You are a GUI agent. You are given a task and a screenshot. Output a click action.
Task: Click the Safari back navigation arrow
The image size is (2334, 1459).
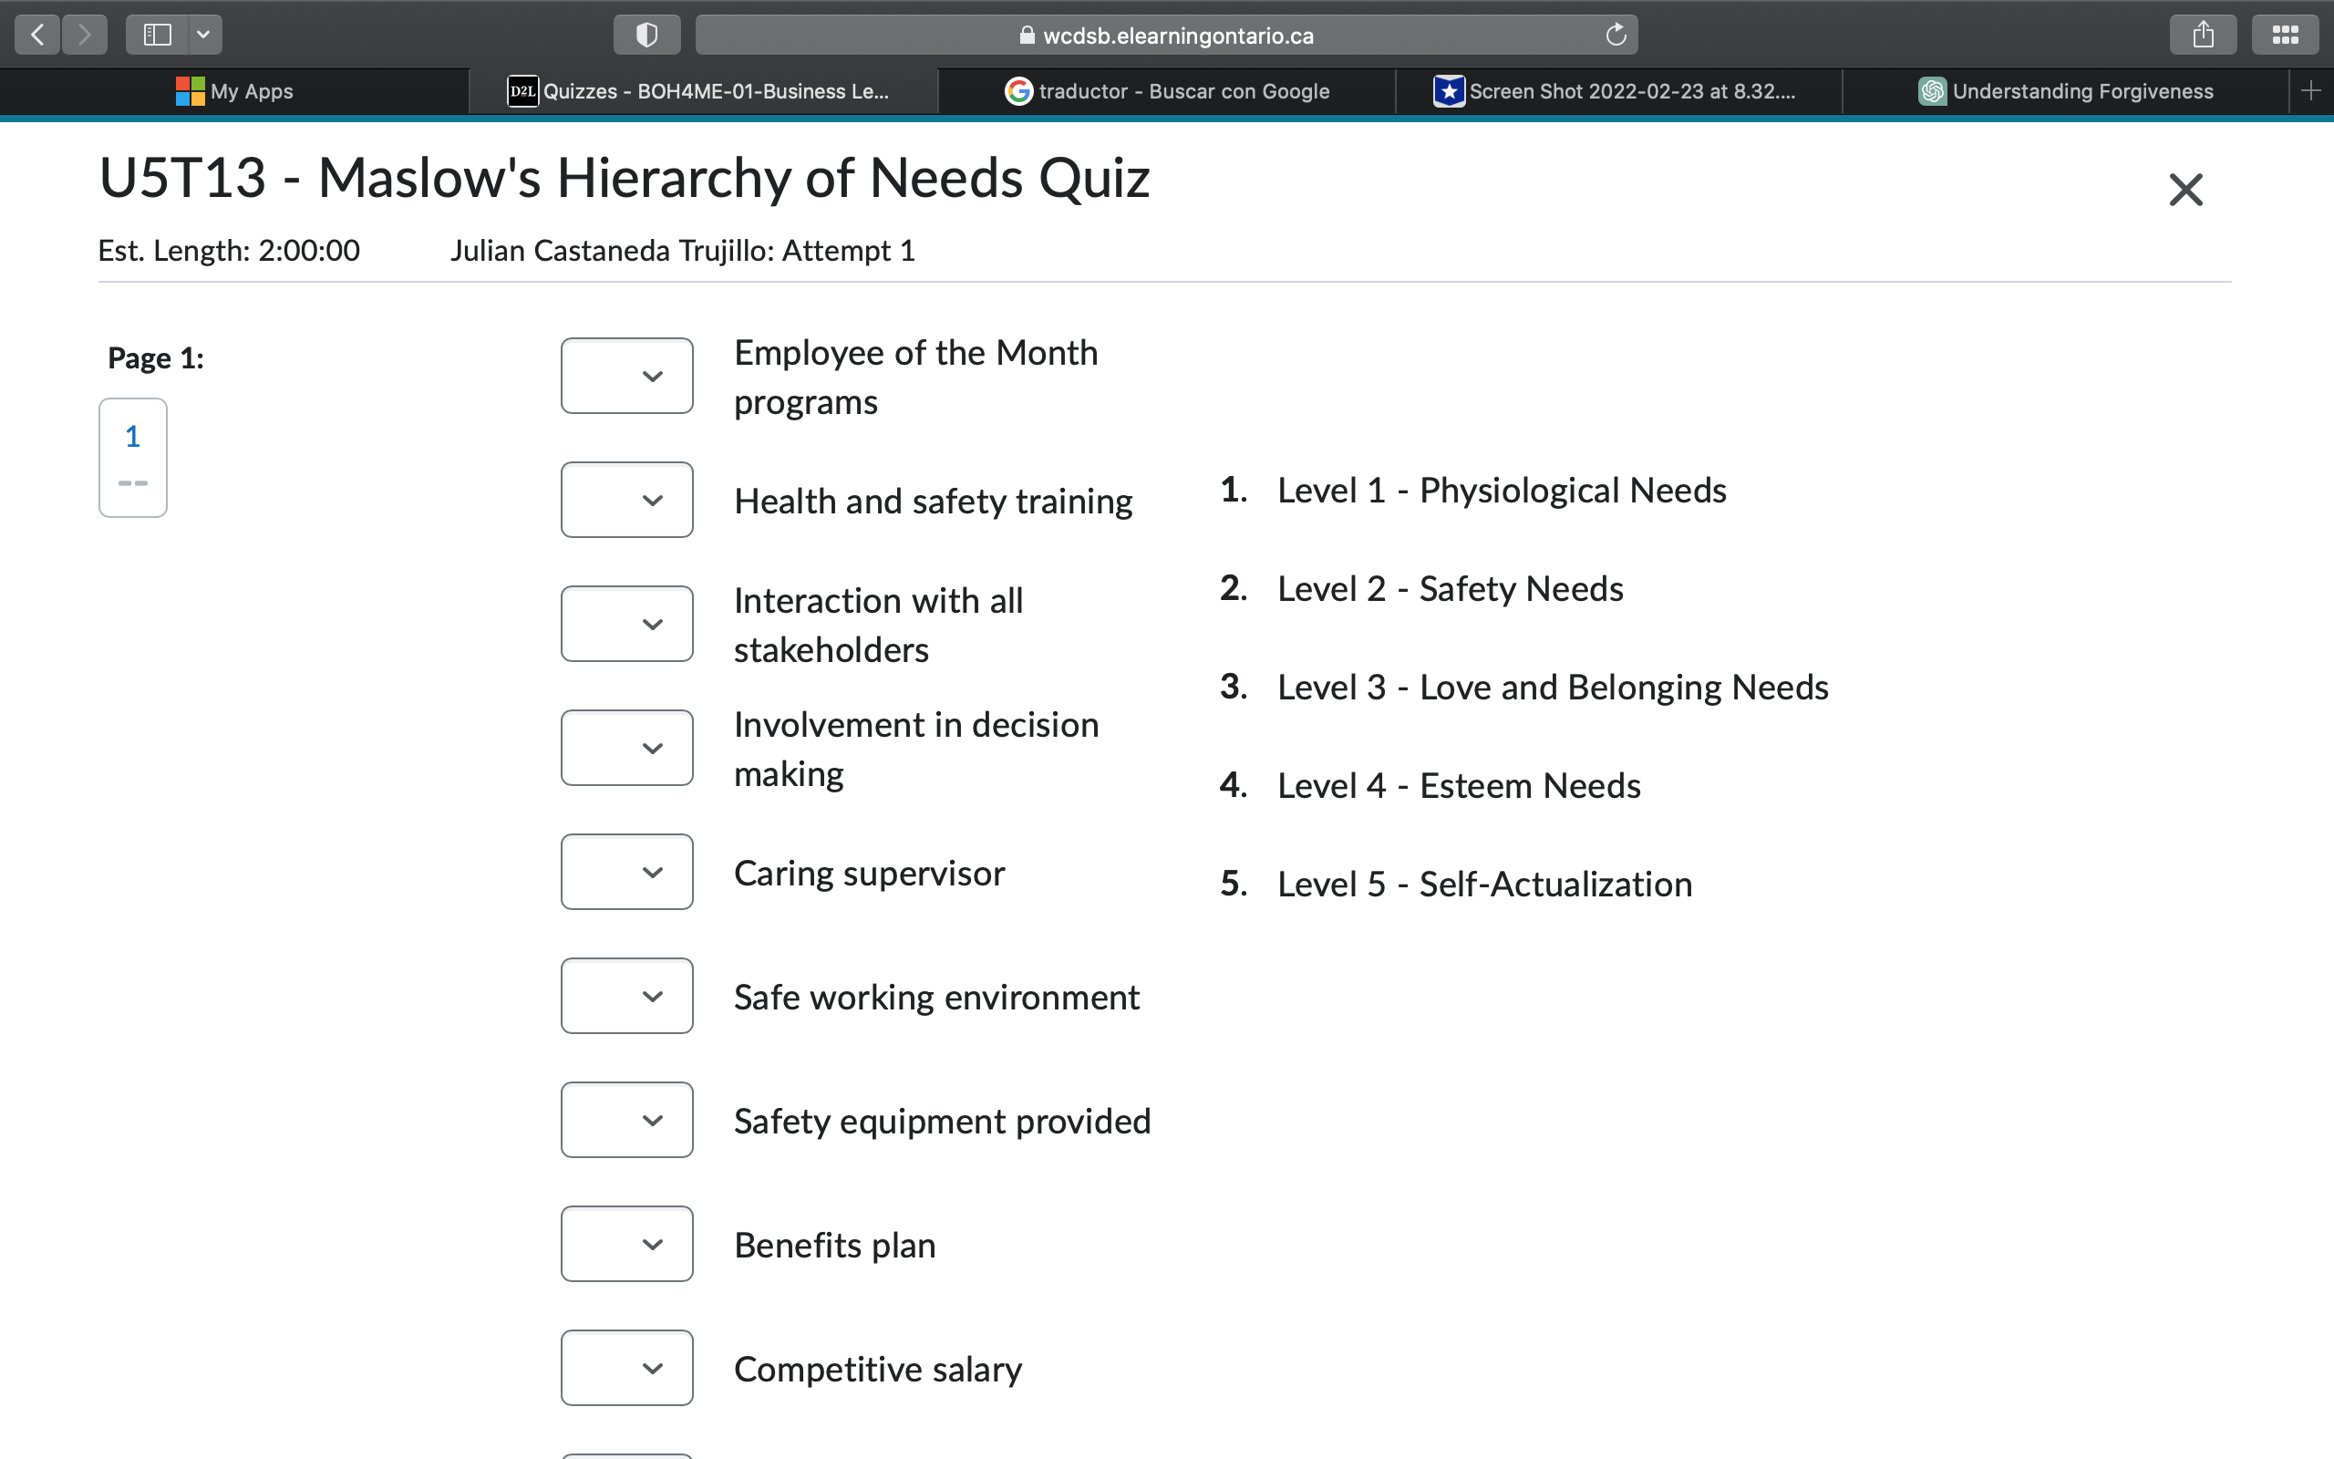[x=37, y=35]
